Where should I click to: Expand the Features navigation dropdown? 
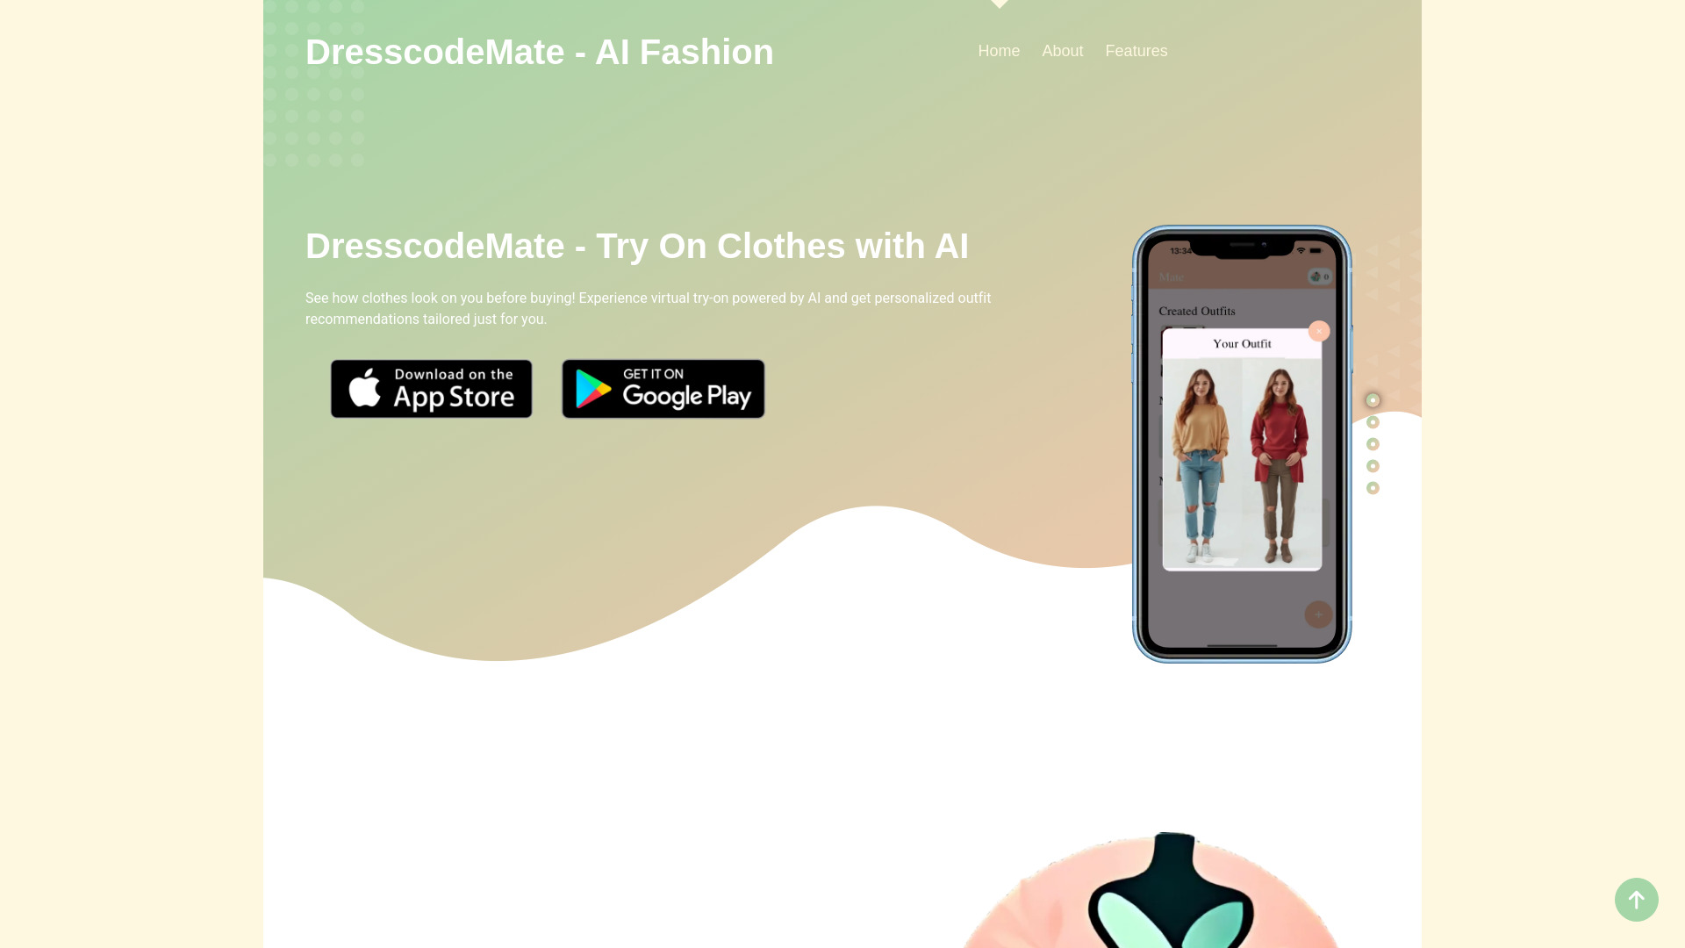[1136, 51]
